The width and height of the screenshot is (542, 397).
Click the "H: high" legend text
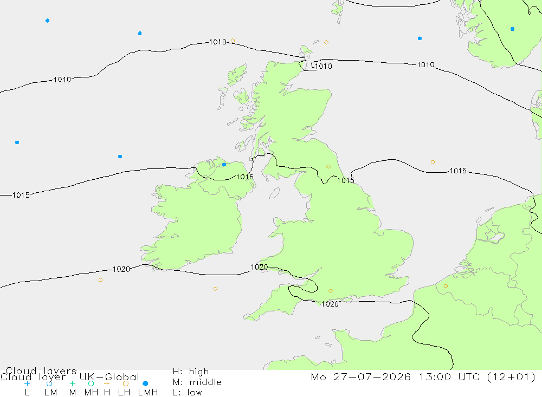(x=191, y=372)
